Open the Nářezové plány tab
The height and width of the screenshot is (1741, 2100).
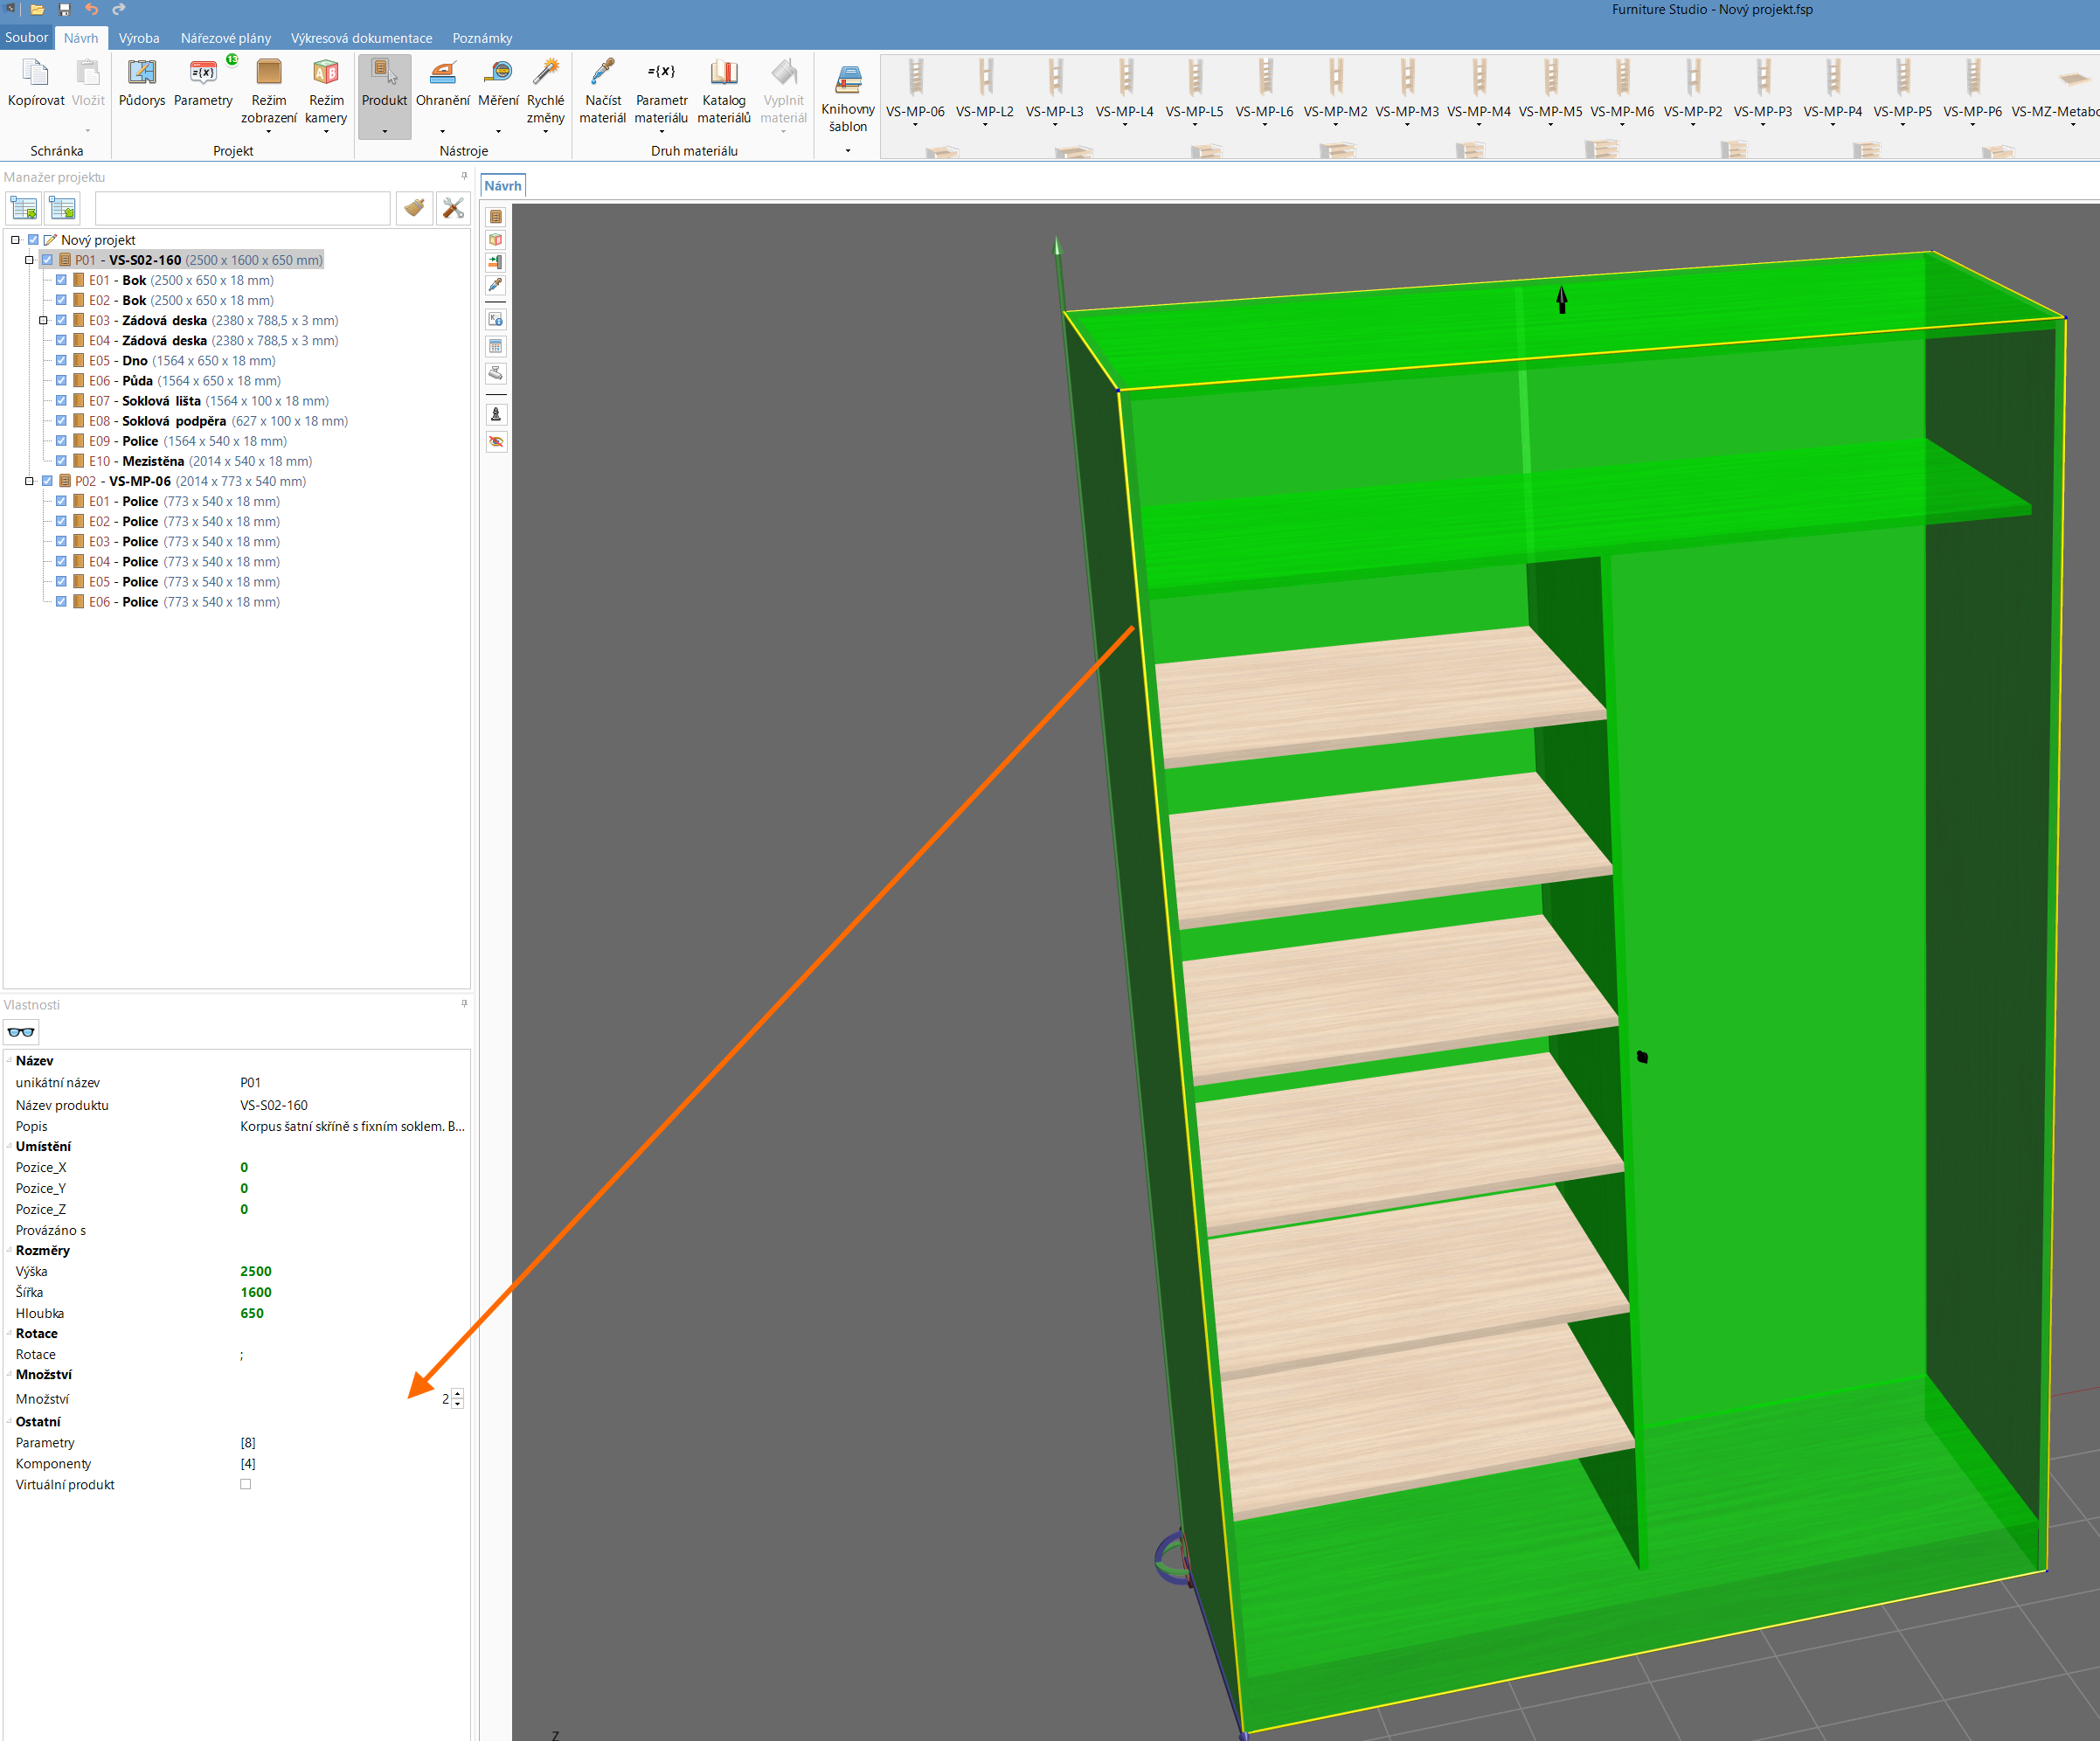pos(225,38)
